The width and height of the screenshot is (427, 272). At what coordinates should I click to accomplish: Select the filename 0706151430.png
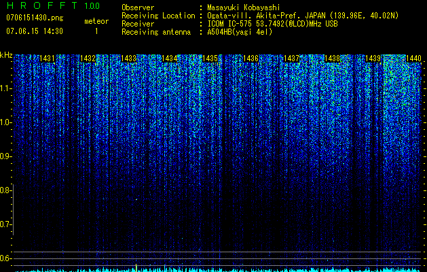[35, 18]
